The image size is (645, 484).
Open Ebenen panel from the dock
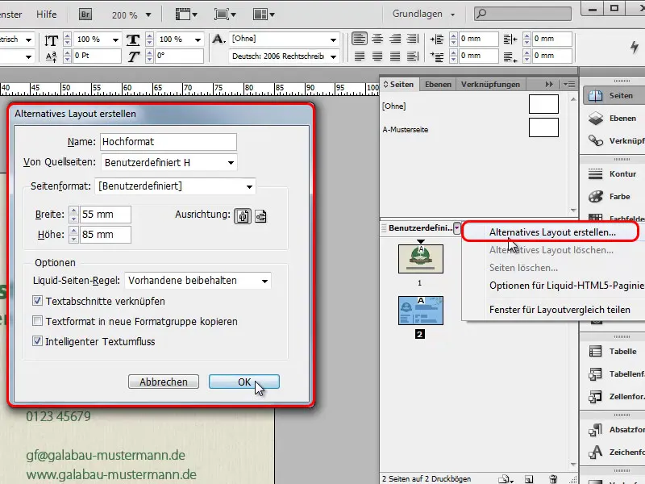614,118
